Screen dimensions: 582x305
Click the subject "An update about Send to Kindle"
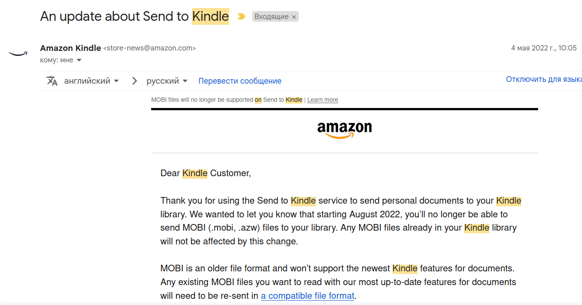pos(134,16)
